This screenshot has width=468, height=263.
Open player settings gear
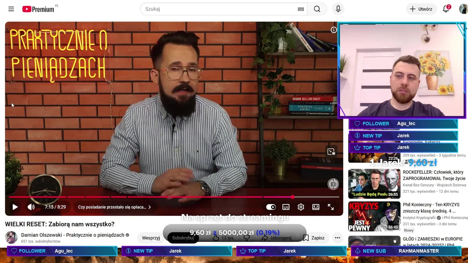[301, 207]
